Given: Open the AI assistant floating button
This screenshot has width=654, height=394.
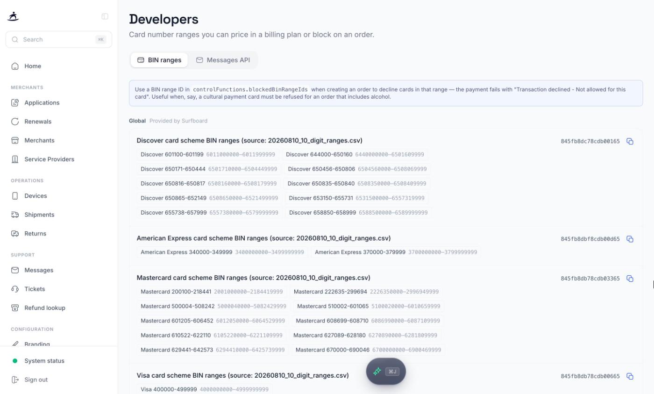Looking at the screenshot, I should [386, 372].
